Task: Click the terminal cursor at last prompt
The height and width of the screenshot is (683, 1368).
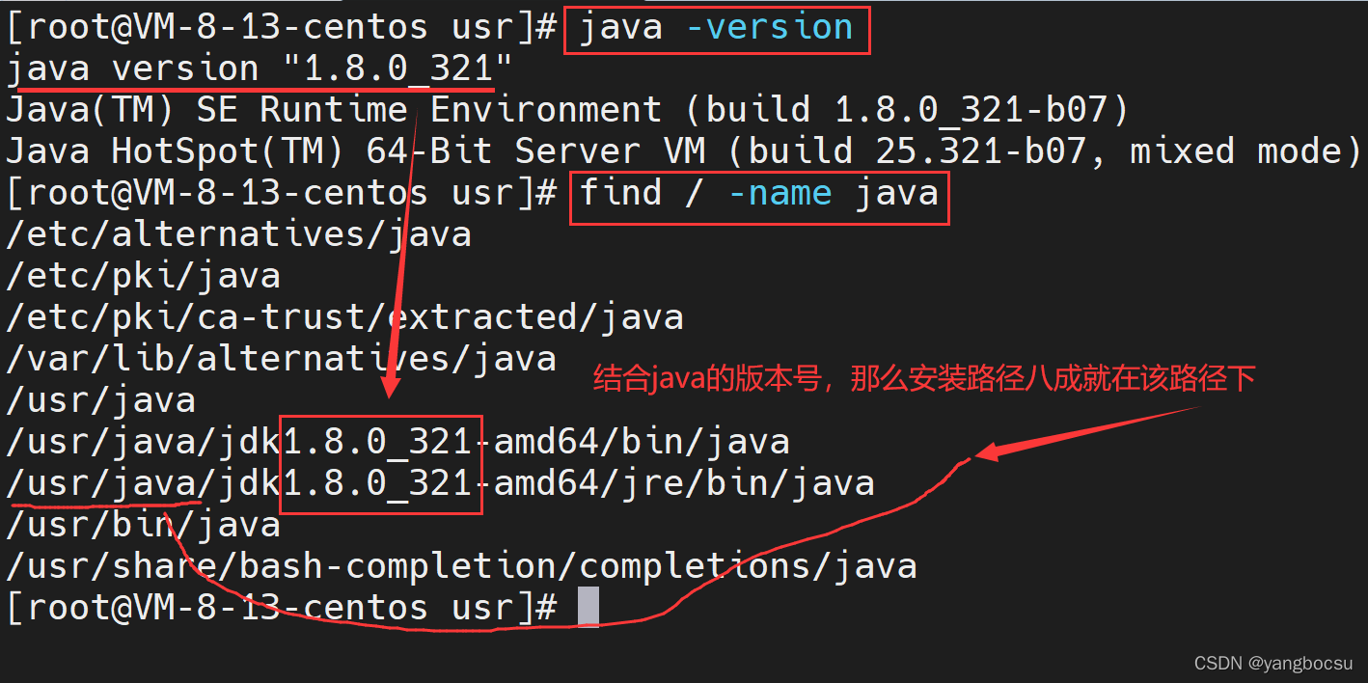Action: 588,608
